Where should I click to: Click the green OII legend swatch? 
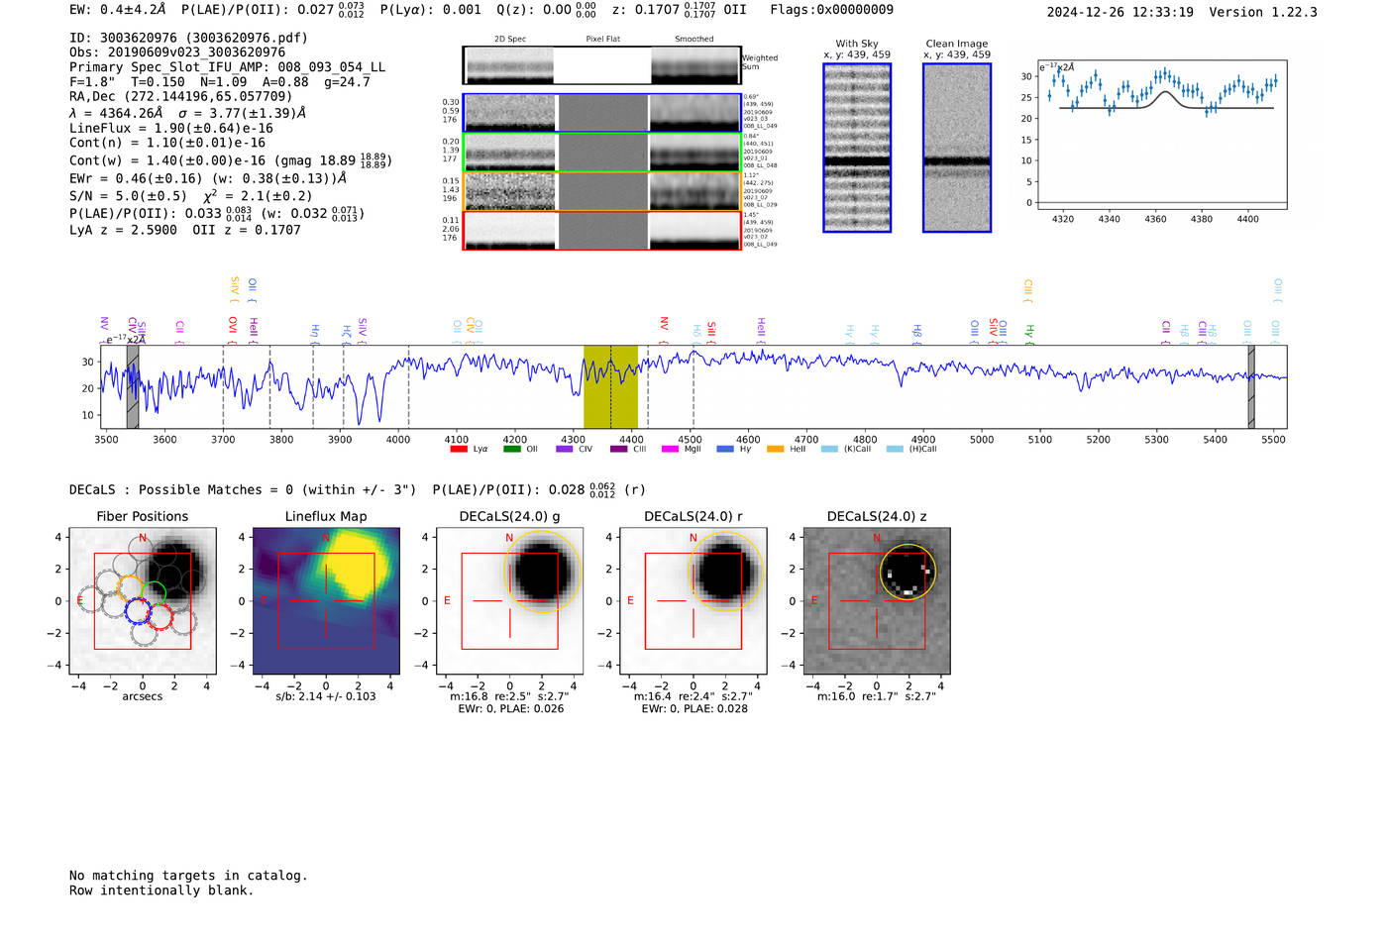512,450
